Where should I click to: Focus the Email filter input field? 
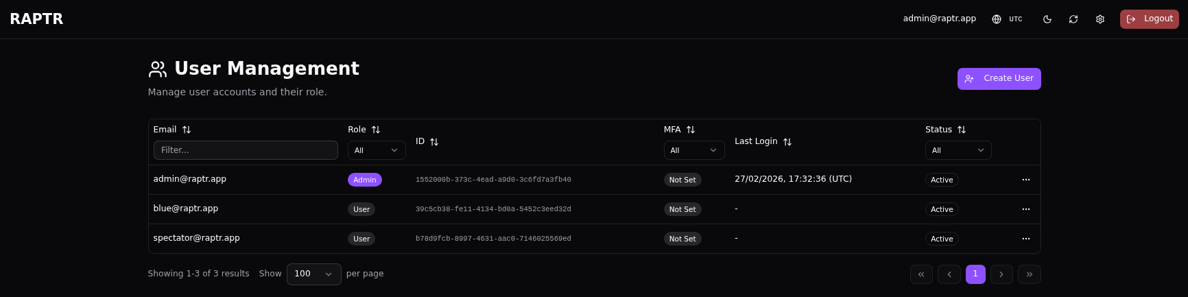[x=246, y=150]
